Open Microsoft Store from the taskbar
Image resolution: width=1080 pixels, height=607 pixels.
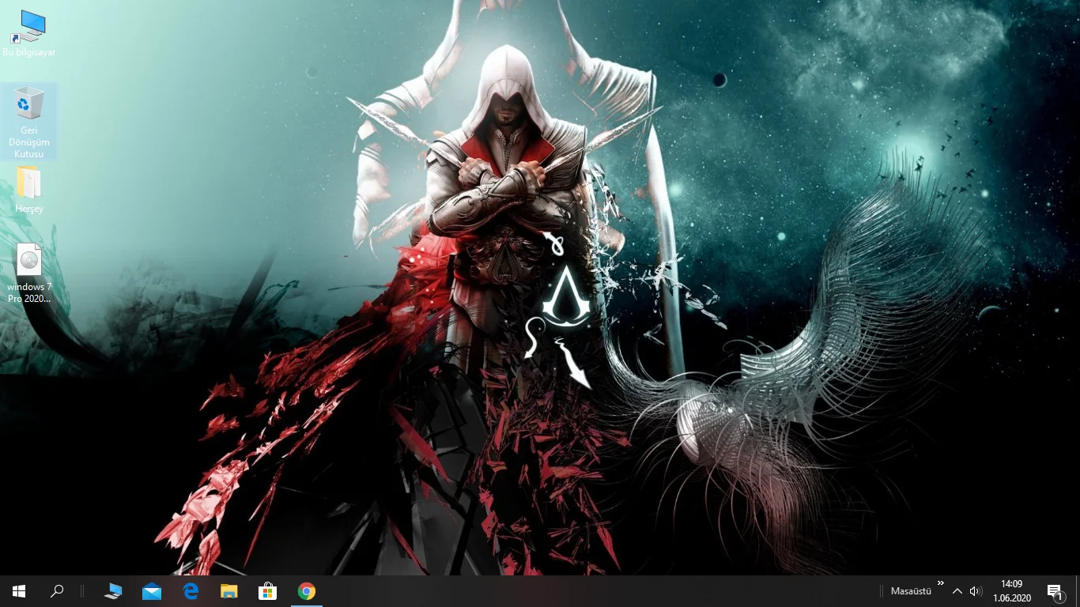tap(268, 591)
